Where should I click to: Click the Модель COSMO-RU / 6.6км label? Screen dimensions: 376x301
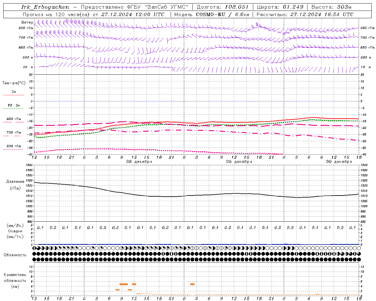point(211,14)
